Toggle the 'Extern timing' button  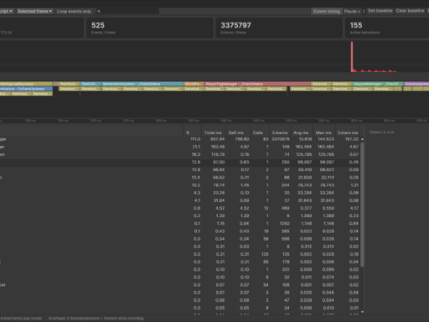327,11
